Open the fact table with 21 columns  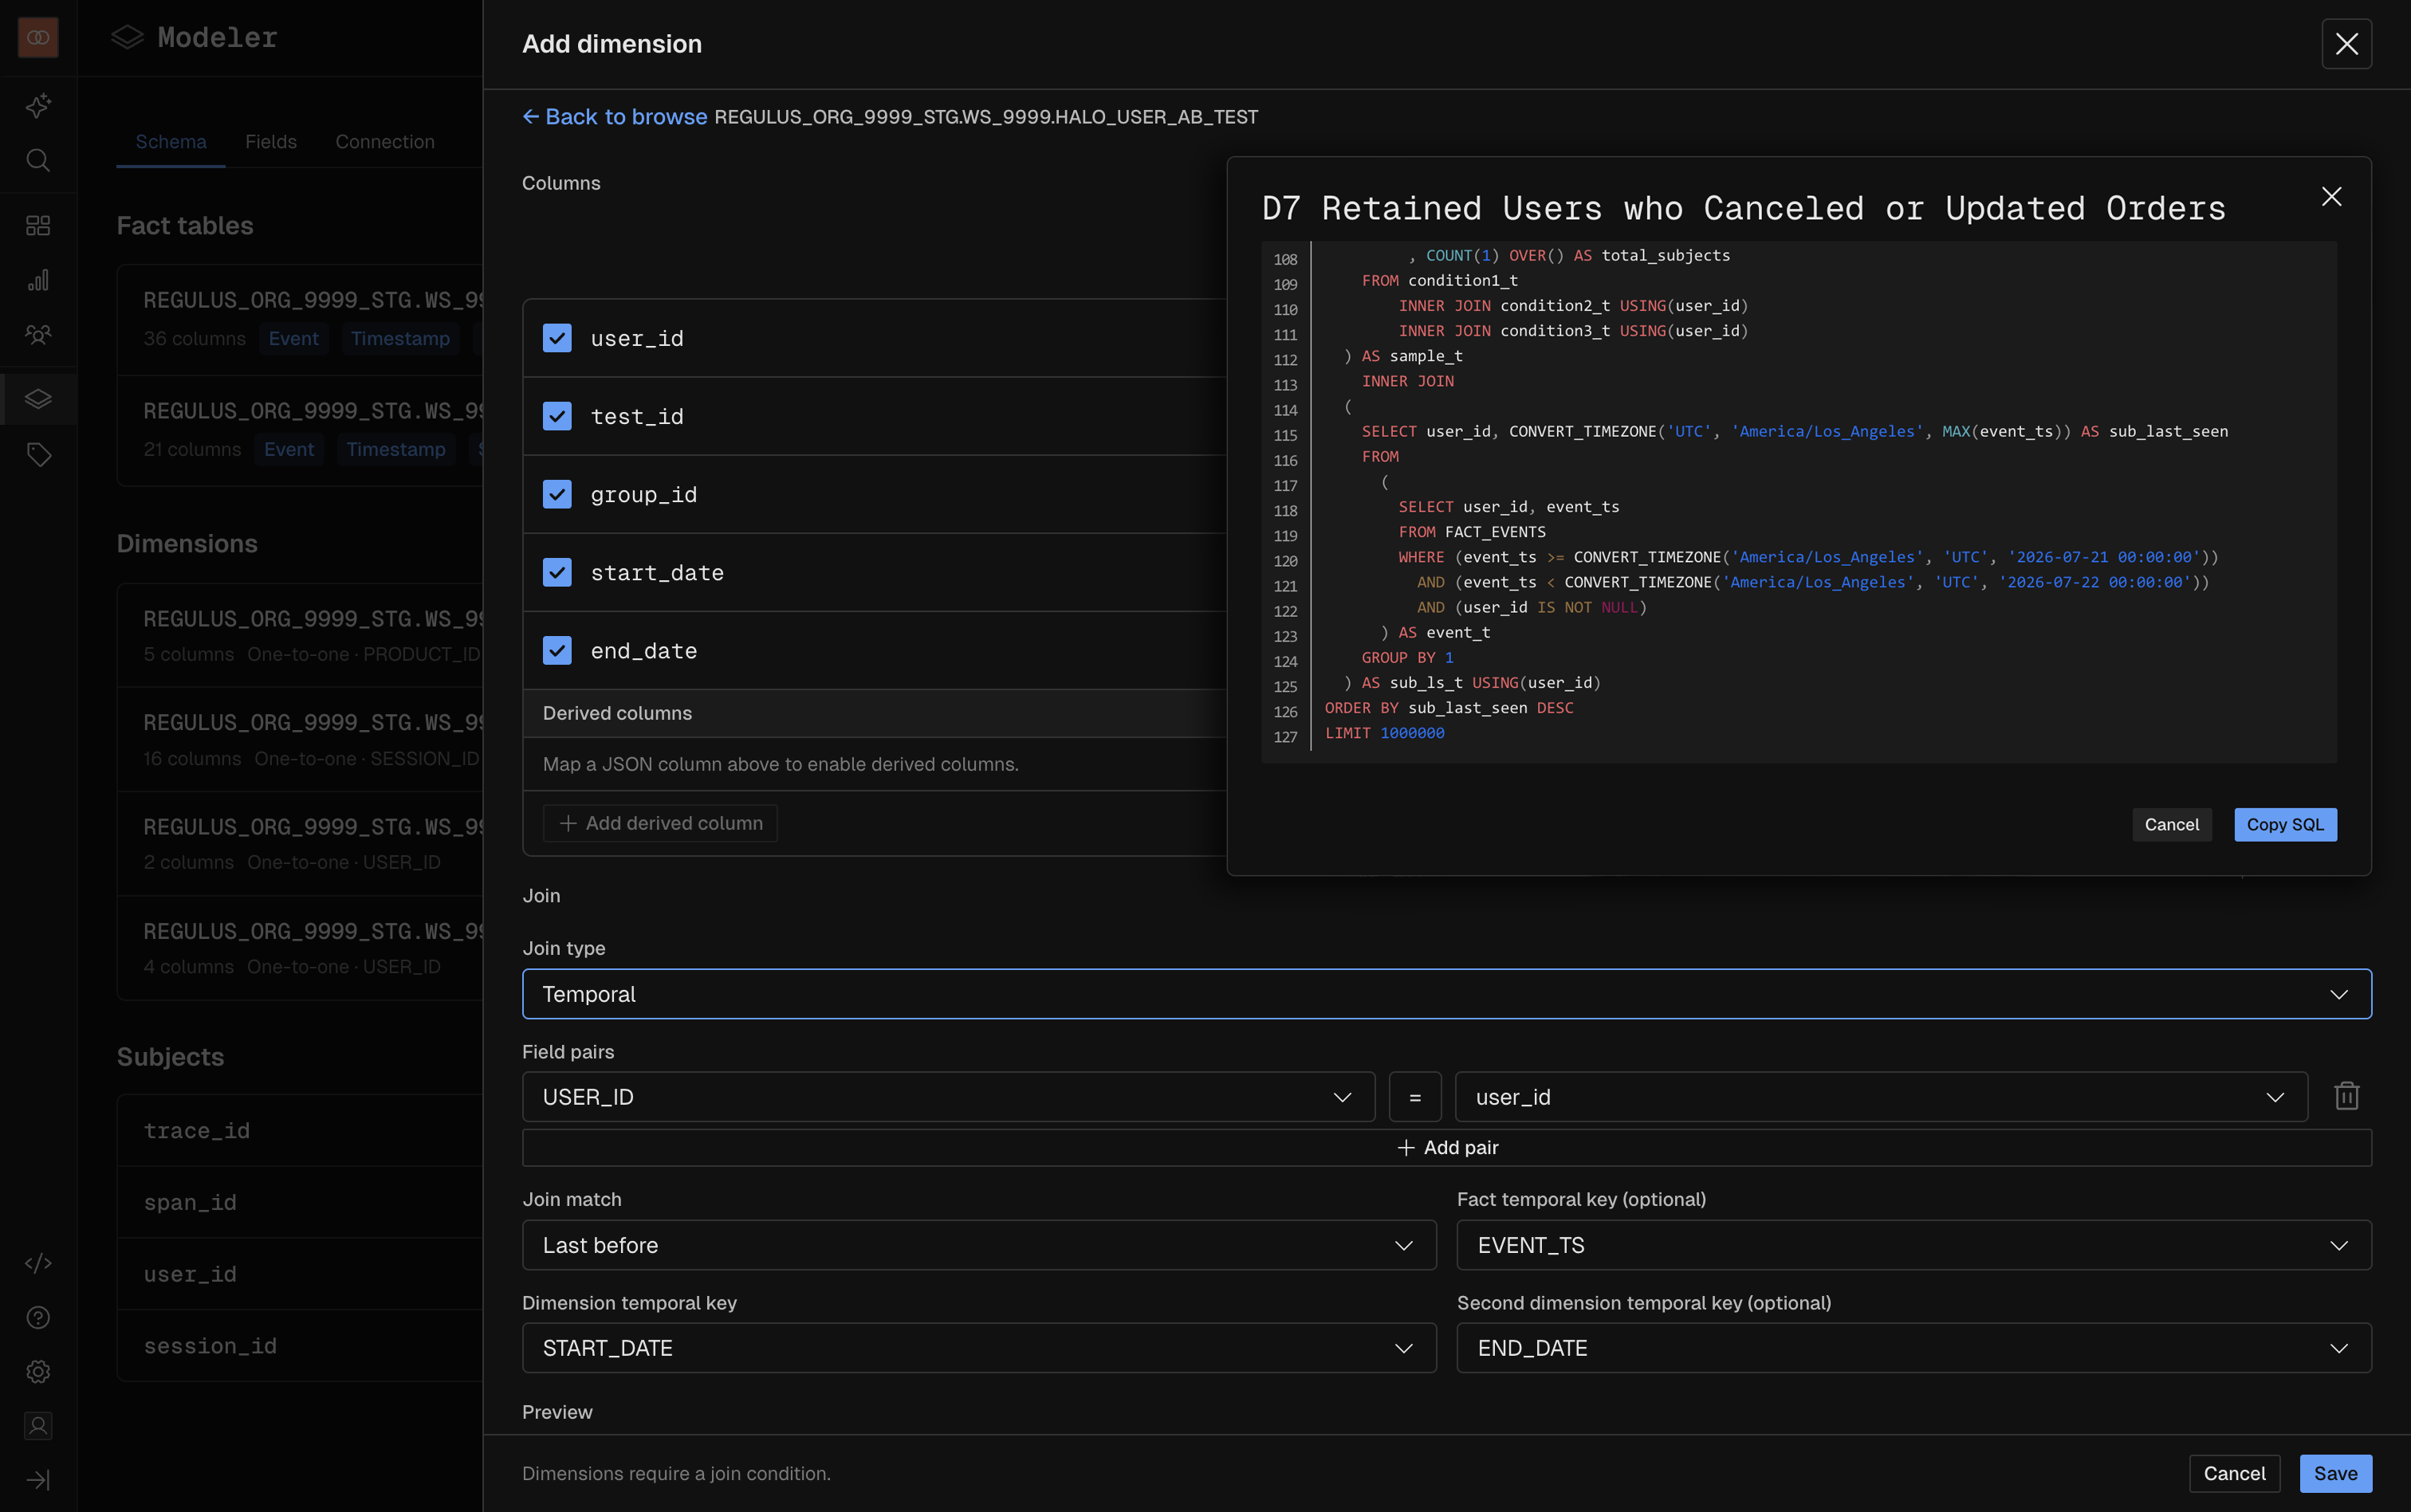300,431
